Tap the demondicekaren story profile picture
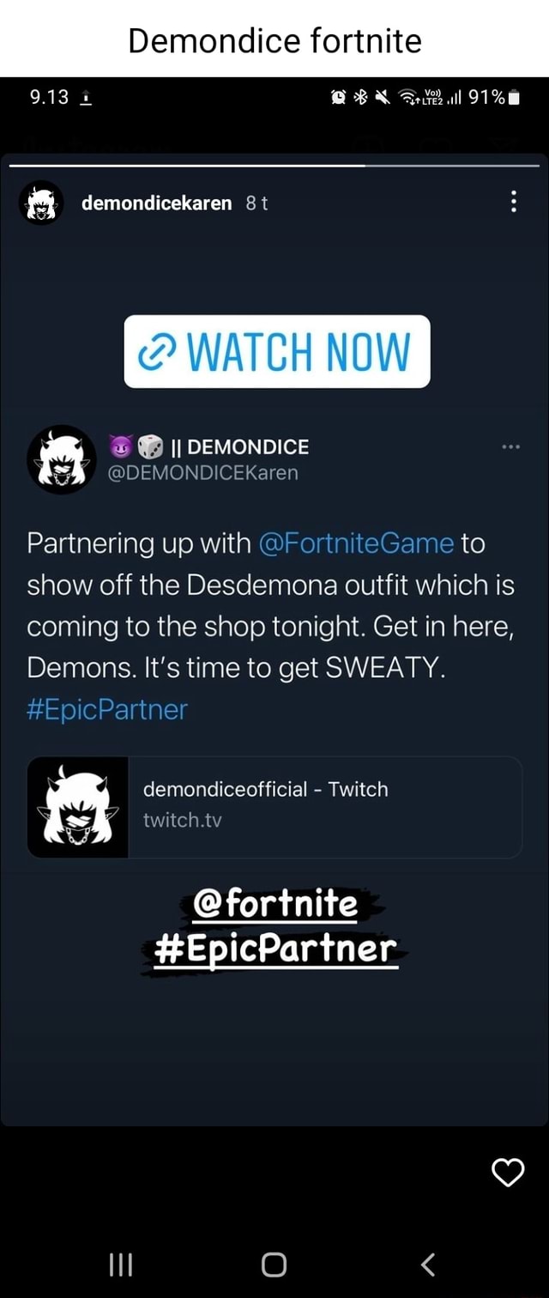The width and height of the screenshot is (549, 1298). click(41, 203)
